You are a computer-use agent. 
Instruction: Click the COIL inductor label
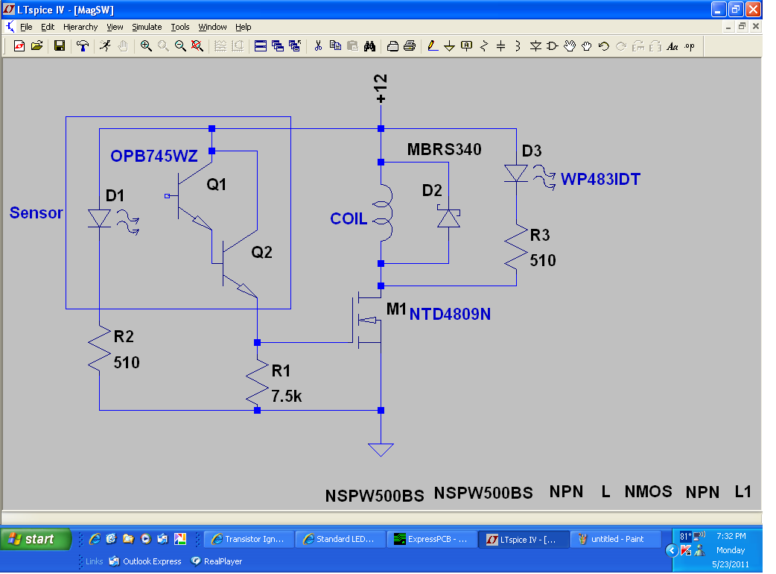[x=349, y=218]
